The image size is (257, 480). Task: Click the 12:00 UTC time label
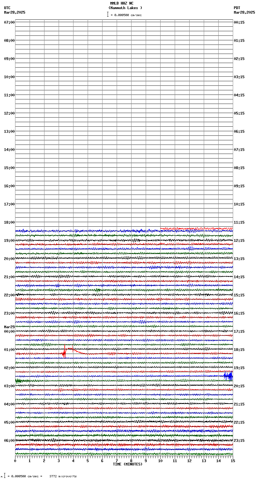click(9, 113)
